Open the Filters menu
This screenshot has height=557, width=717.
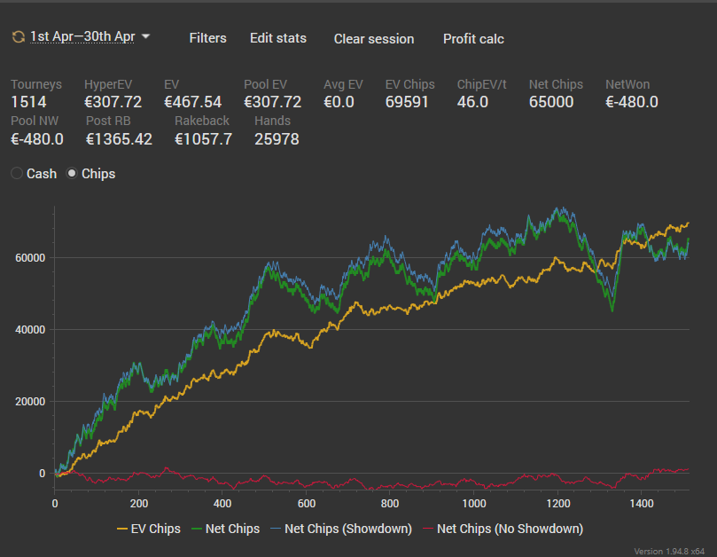click(207, 38)
